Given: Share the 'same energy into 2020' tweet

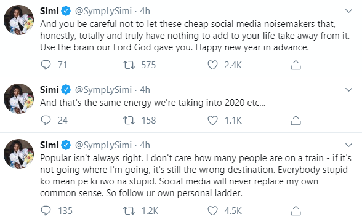Looking at the screenshot, I should tap(296, 120).
